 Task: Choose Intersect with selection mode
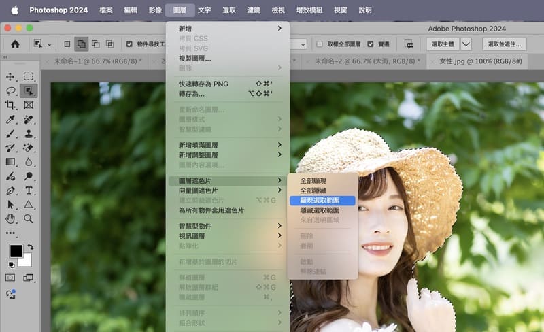point(109,44)
